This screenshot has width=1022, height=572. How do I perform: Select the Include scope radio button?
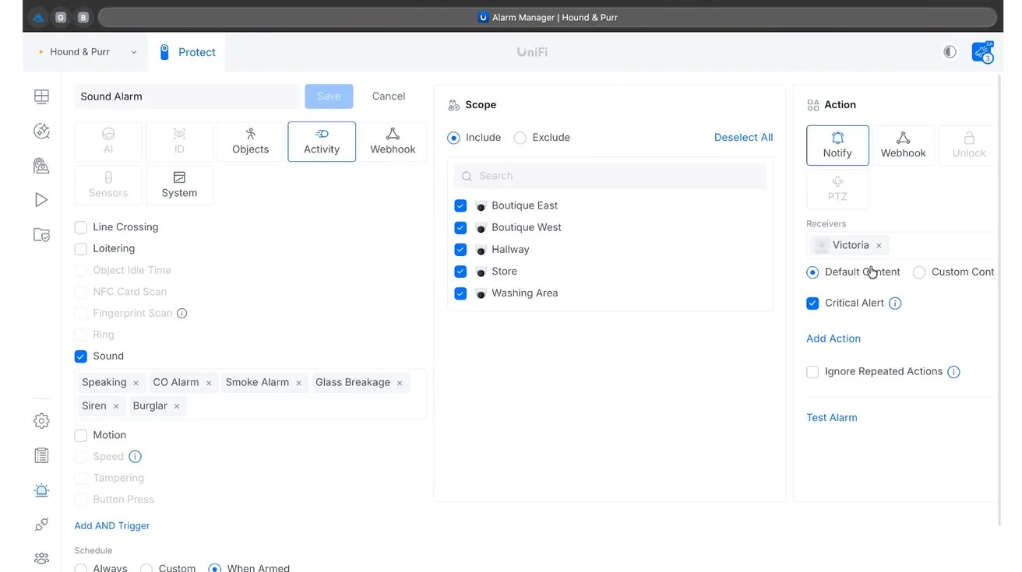pos(453,138)
